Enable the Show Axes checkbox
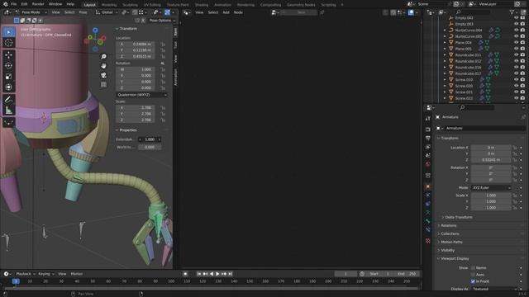 click(x=473, y=275)
